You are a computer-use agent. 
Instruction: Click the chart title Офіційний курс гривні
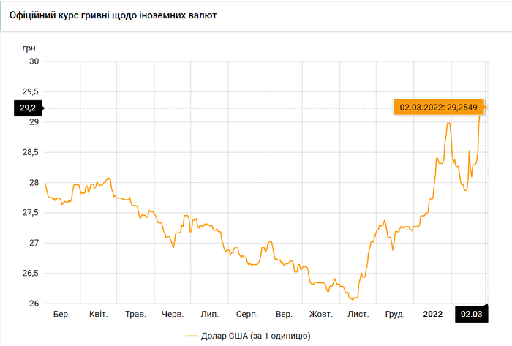pos(113,15)
